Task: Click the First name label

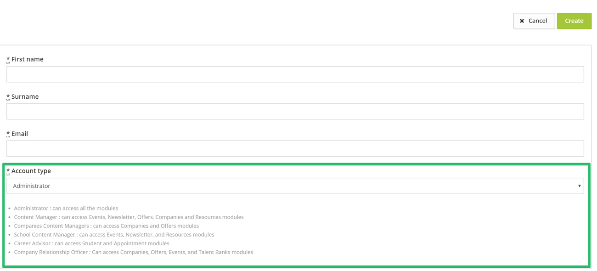Action: [28, 59]
